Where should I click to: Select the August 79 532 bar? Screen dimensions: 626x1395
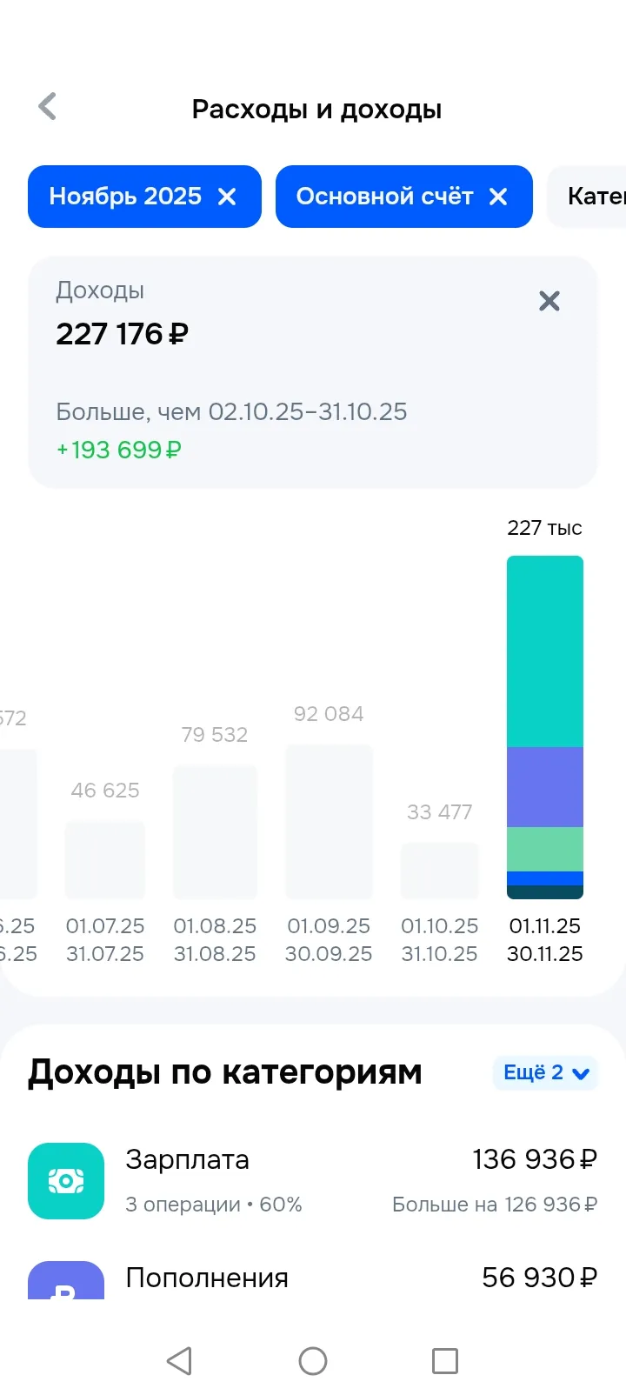pyautogui.click(x=215, y=832)
